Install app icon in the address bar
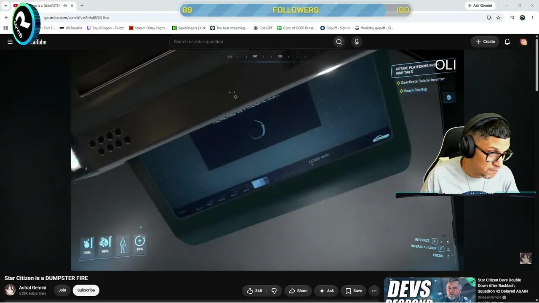The height and width of the screenshot is (303, 539). [x=489, y=18]
